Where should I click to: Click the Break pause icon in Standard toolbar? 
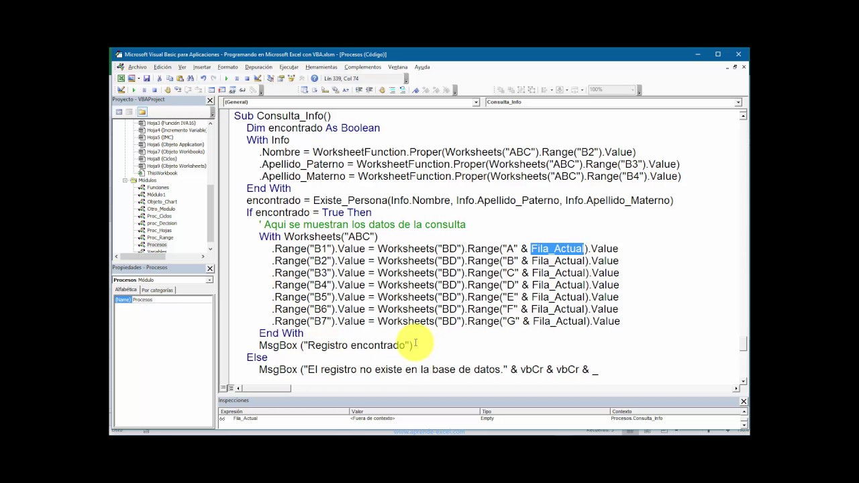[x=237, y=78]
